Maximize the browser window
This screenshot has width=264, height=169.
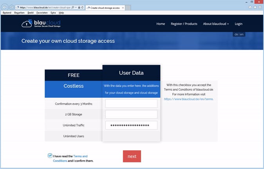point(252,2)
